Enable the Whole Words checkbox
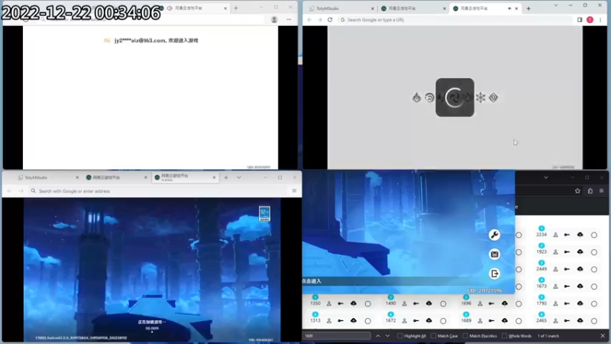The width and height of the screenshot is (611, 344). (x=504, y=336)
